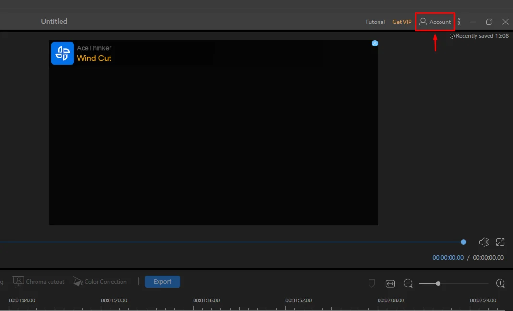Click timeline ruler mark 00:02:24.00
Viewport: 513px width, 311px height.
click(x=483, y=300)
